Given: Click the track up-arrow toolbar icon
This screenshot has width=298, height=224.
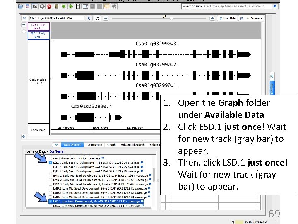Looking at the screenshot, I should pos(85,6).
